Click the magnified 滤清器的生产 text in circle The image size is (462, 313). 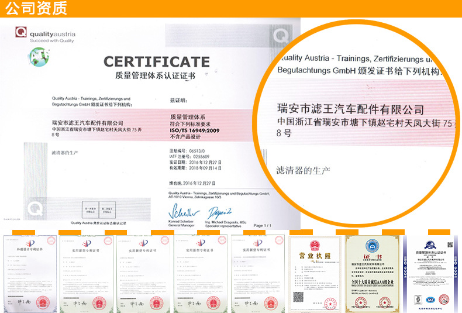click(303, 170)
